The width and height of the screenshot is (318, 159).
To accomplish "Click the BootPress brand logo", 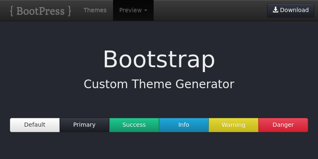I will (41, 10).
